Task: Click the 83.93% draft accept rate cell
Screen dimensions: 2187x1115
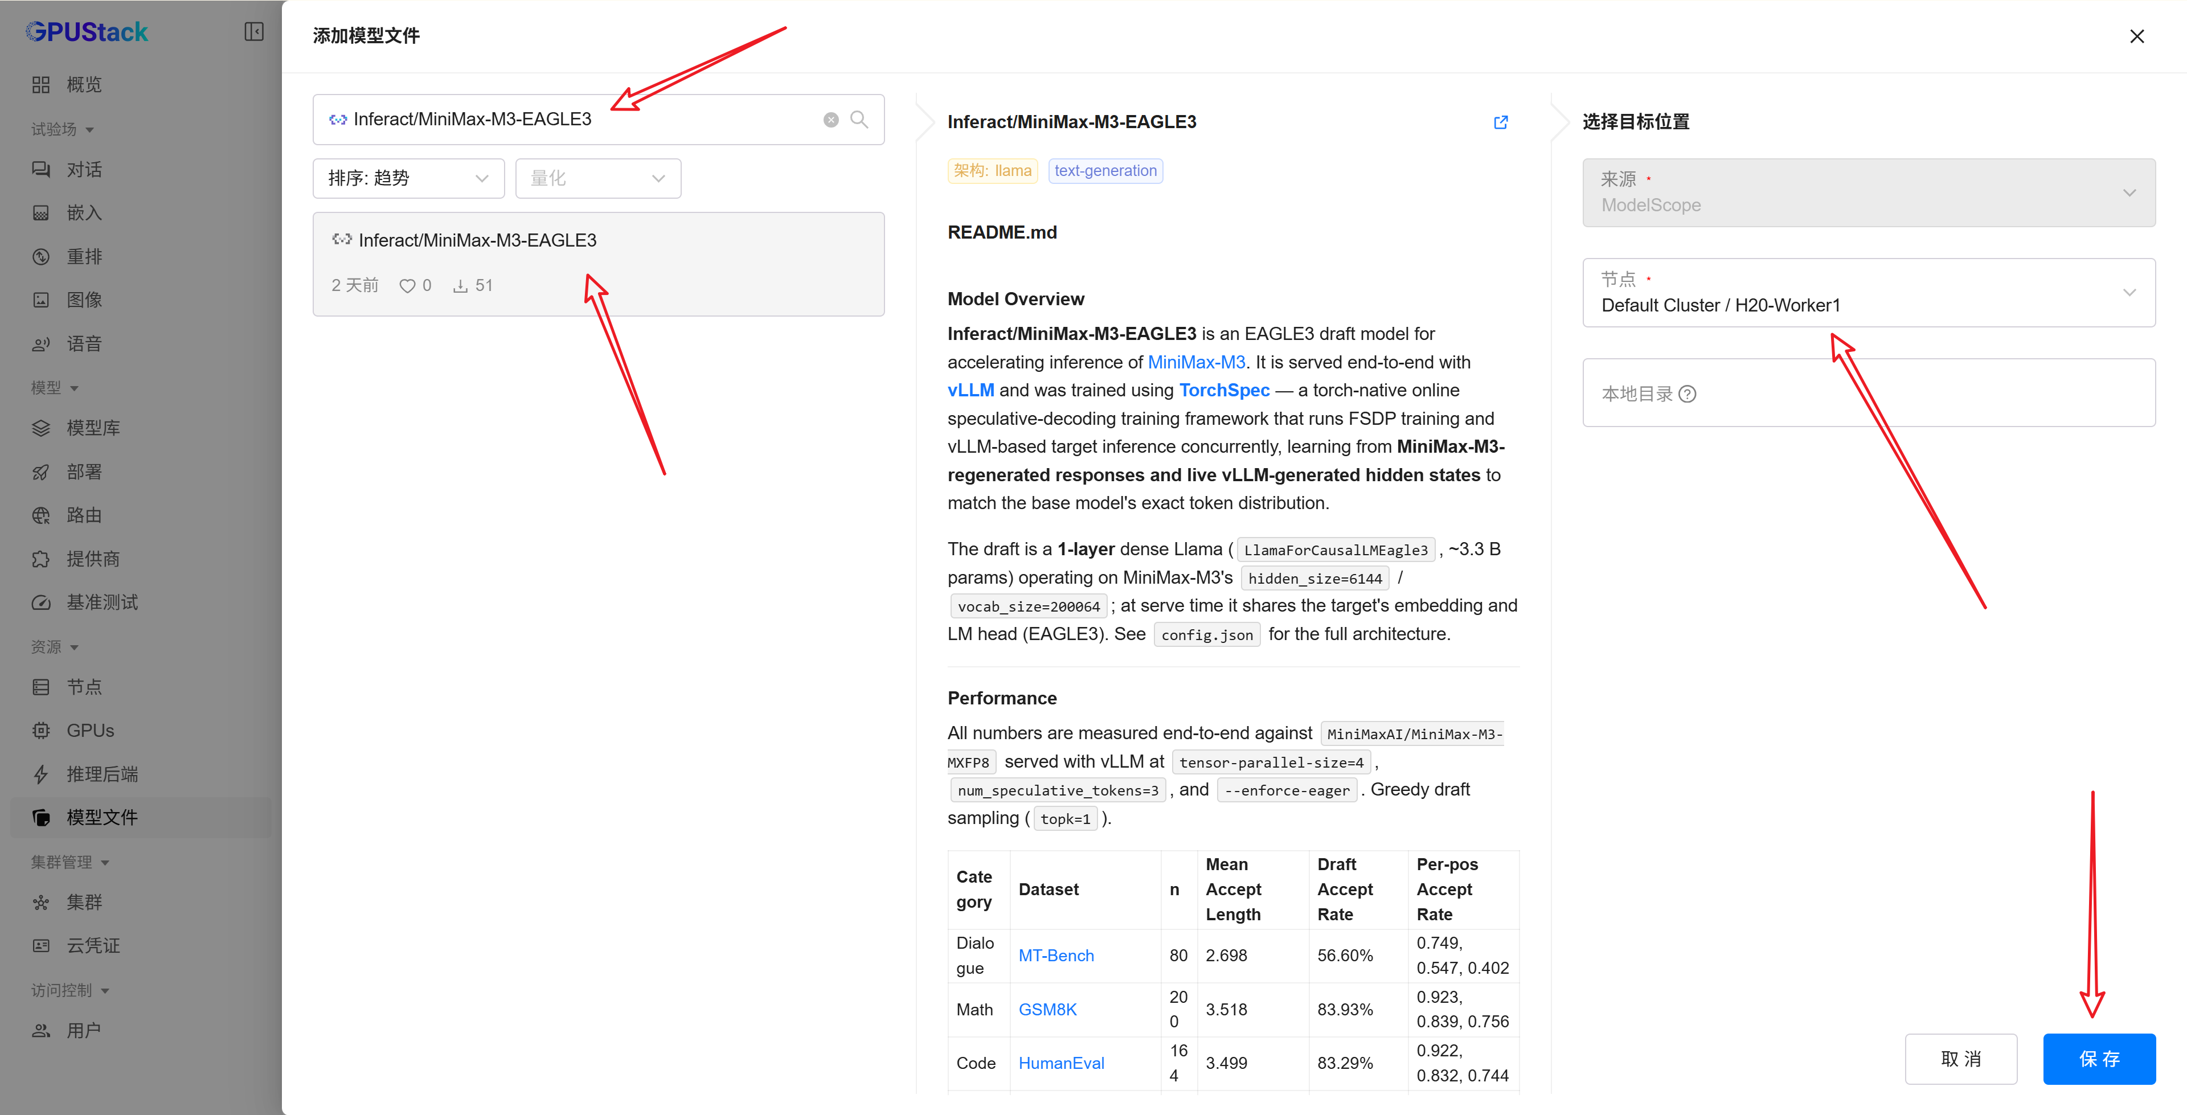Action: (x=1358, y=1010)
